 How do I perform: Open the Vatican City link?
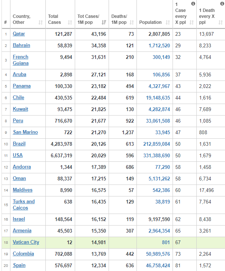click(26, 242)
